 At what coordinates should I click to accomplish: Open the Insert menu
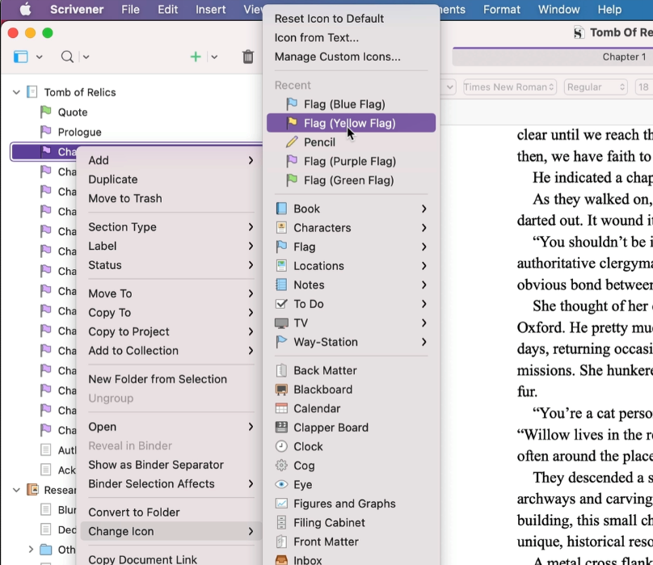pos(211,9)
